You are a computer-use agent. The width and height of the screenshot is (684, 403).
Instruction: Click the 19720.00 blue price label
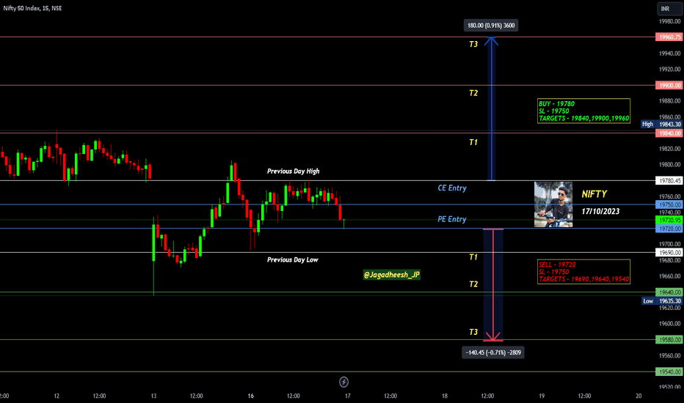pos(669,229)
